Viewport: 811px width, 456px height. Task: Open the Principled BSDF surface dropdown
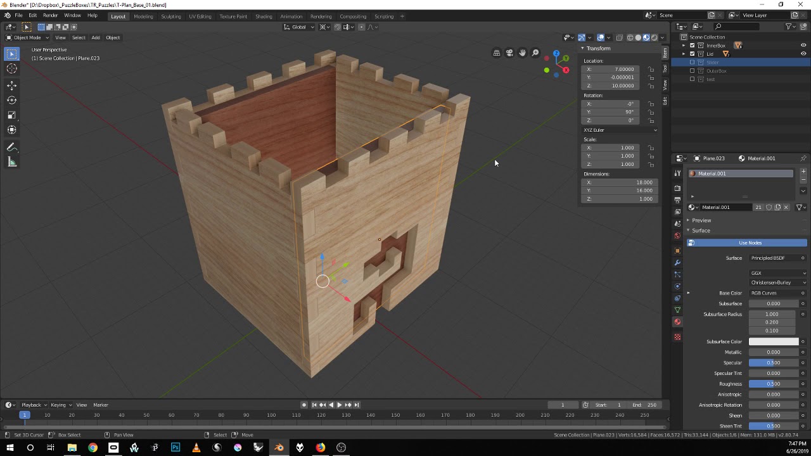[x=777, y=258]
